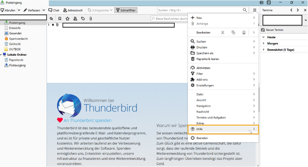Open the Chat toolbar button

[x=54, y=10]
